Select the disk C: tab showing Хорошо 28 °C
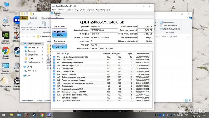 [57, 15]
